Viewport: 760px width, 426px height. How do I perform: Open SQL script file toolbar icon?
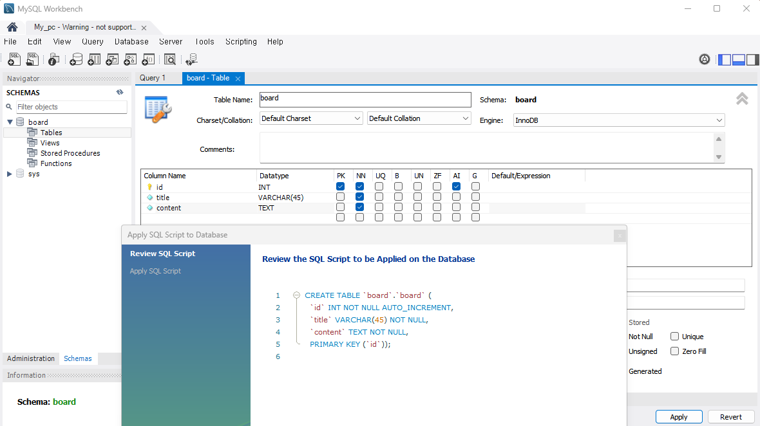[x=32, y=60]
